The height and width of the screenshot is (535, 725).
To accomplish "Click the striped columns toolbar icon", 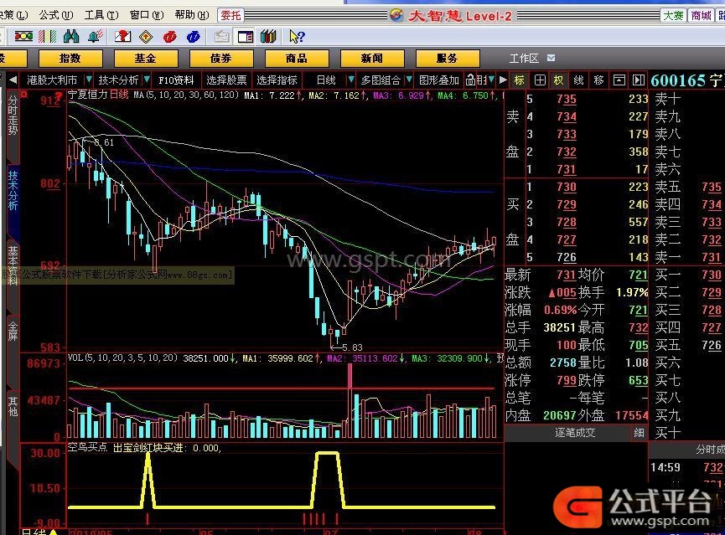I will tap(47, 37).
